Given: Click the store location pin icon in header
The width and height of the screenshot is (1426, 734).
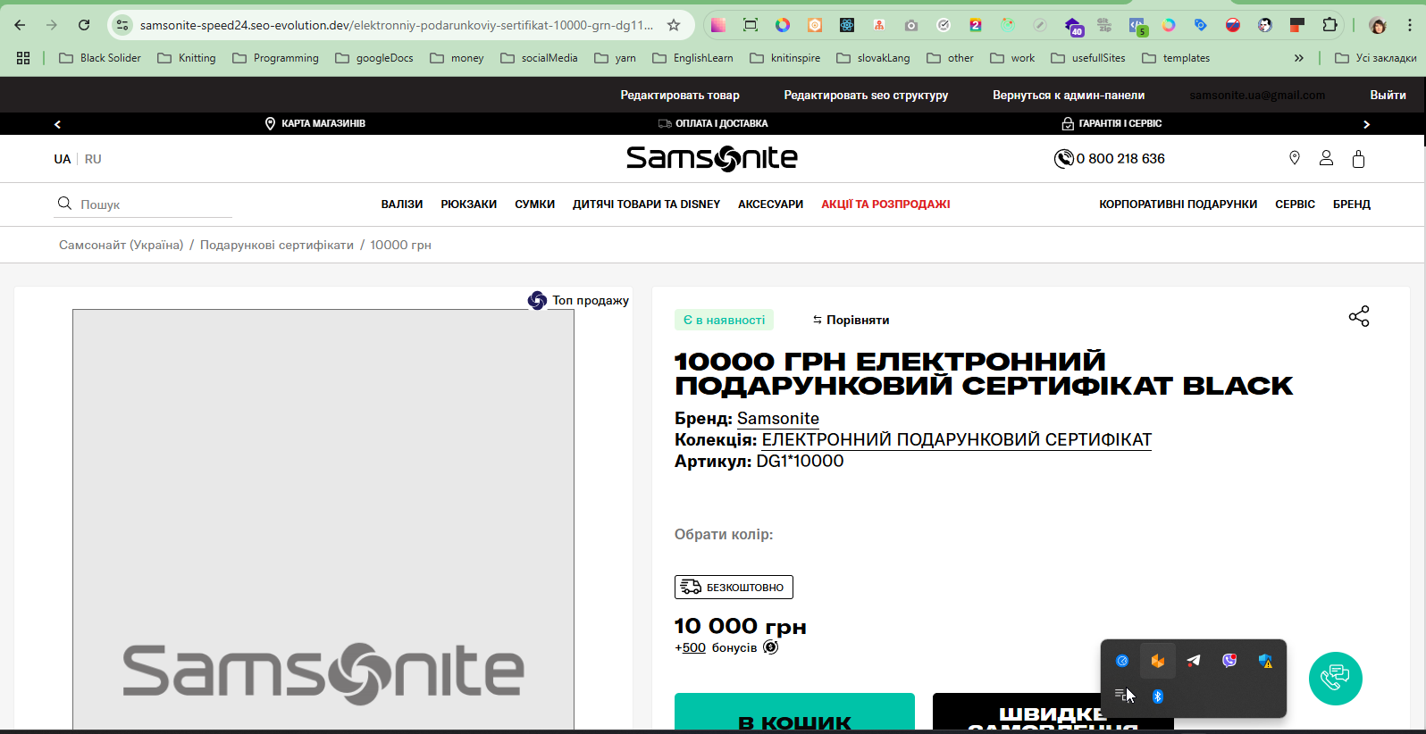Looking at the screenshot, I should 1294,158.
